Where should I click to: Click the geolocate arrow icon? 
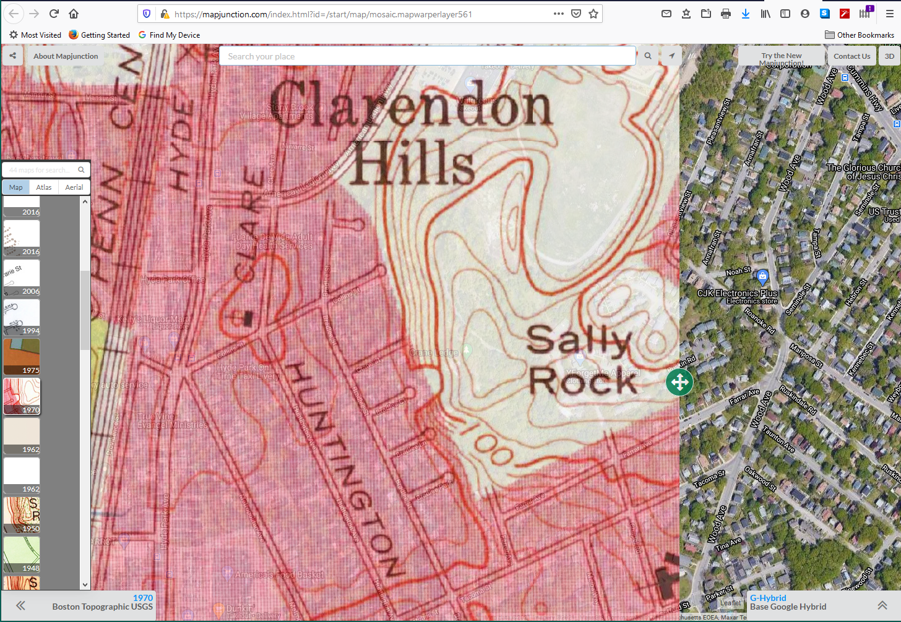tap(671, 56)
